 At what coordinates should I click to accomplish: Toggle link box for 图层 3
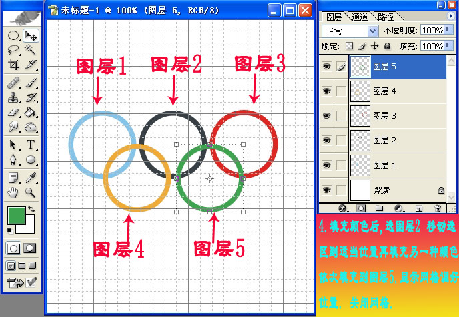pyautogui.click(x=341, y=116)
